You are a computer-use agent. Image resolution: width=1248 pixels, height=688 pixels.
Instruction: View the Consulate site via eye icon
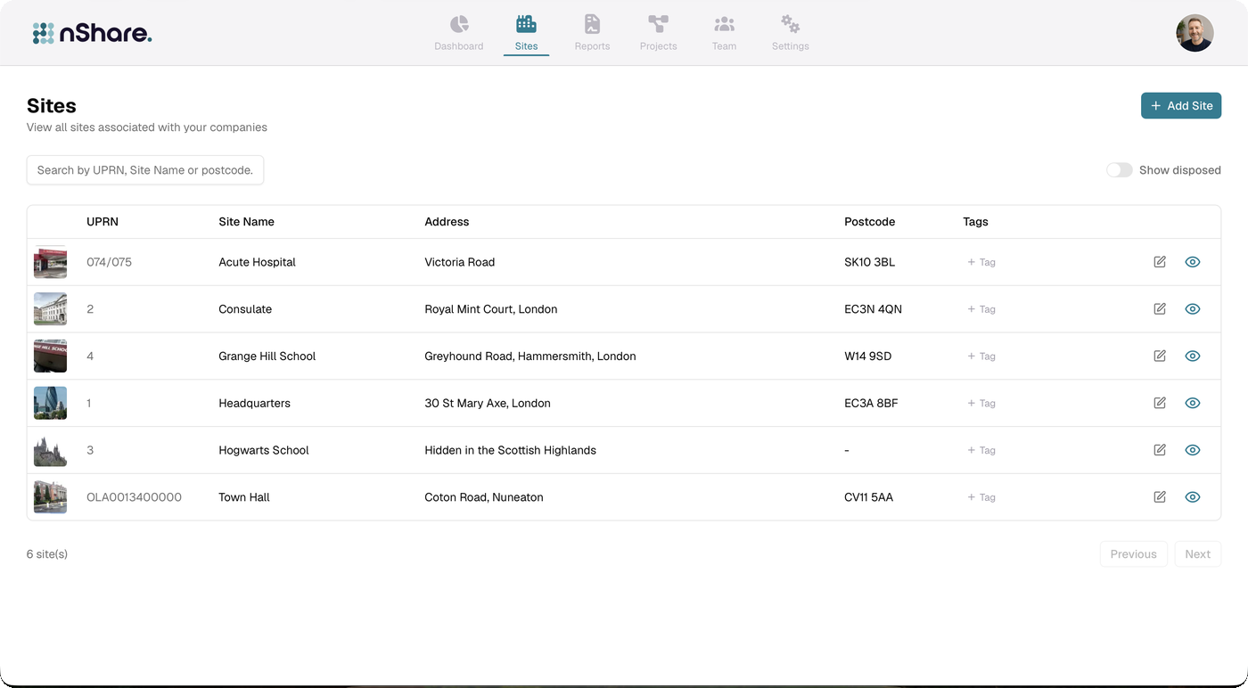(x=1193, y=309)
